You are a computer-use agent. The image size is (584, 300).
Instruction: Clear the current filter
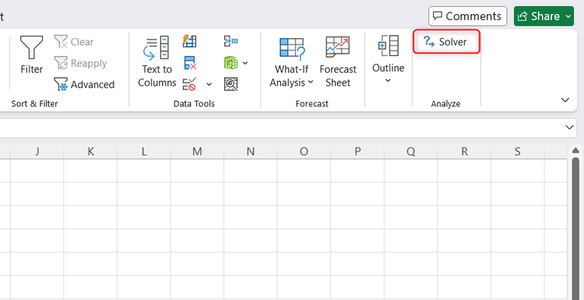(74, 42)
